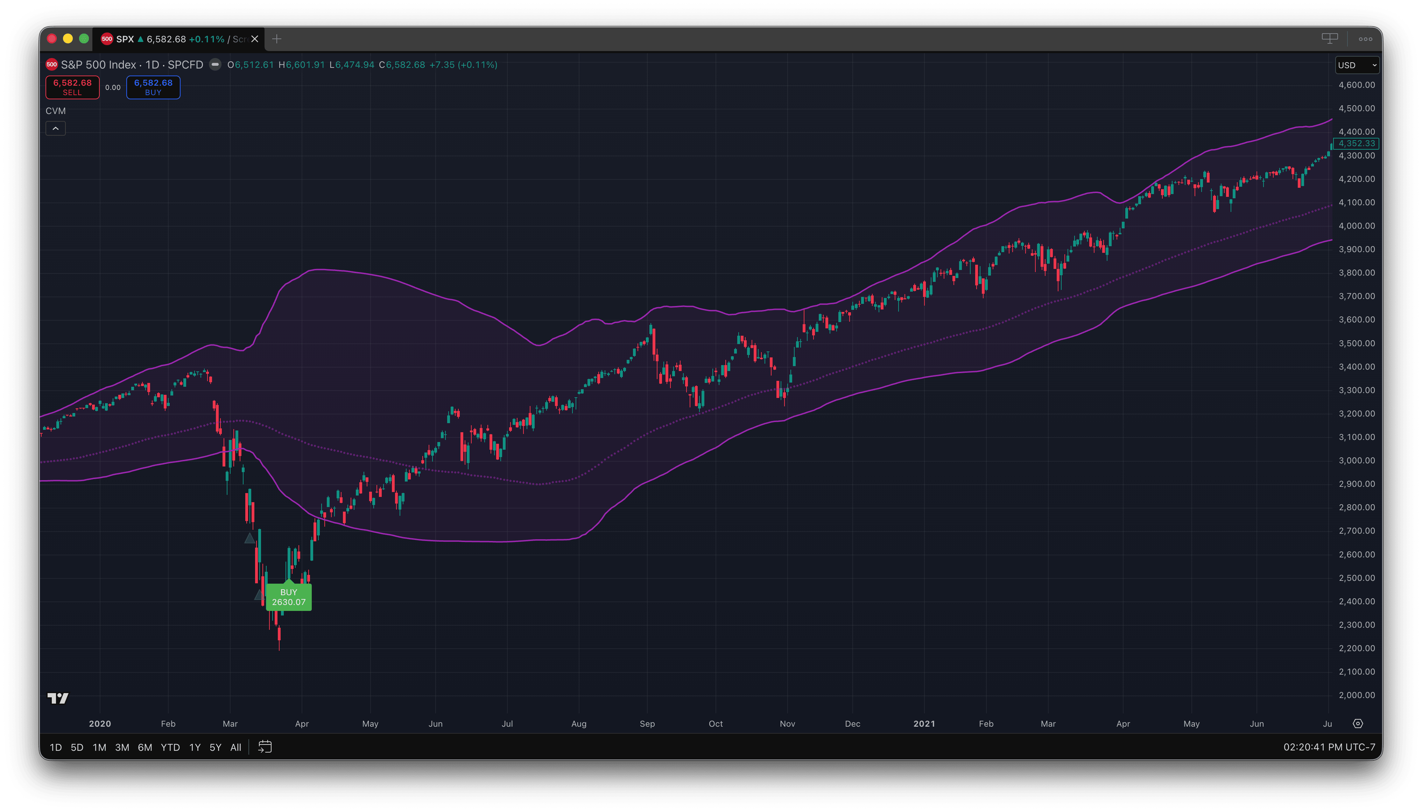1422x812 pixels.
Task: Click the 2020 time axis label
Action: pyautogui.click(x=100, y=723)
